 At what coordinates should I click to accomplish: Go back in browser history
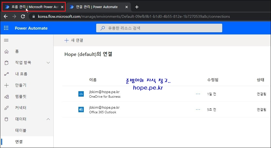click(6, 16)
